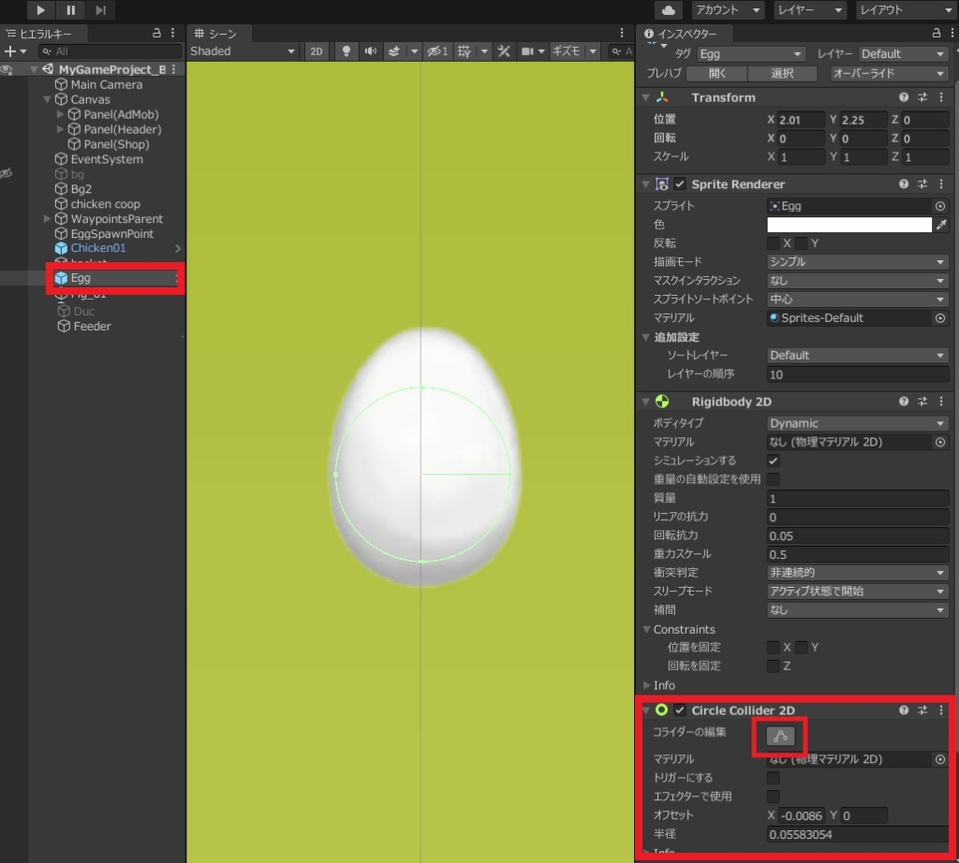Open the レイアウト menu in the toolbar

tap(903, 10)
